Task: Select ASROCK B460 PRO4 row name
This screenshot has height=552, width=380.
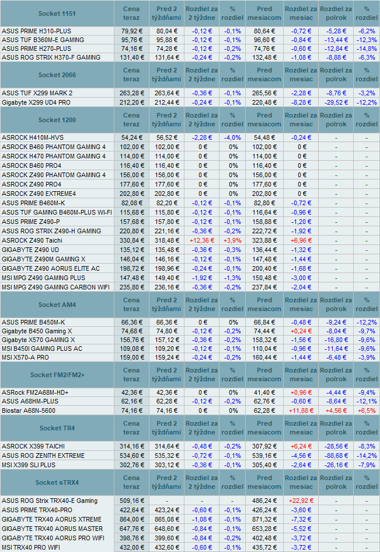Action: point(32,165)
